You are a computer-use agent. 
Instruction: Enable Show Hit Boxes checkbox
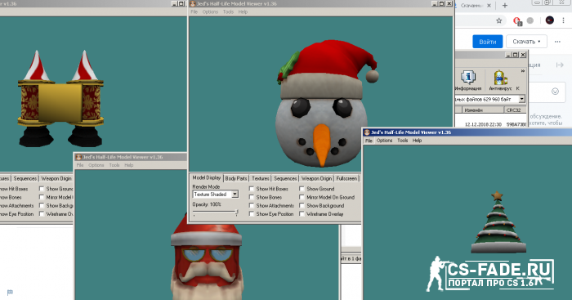pos(252,189)
